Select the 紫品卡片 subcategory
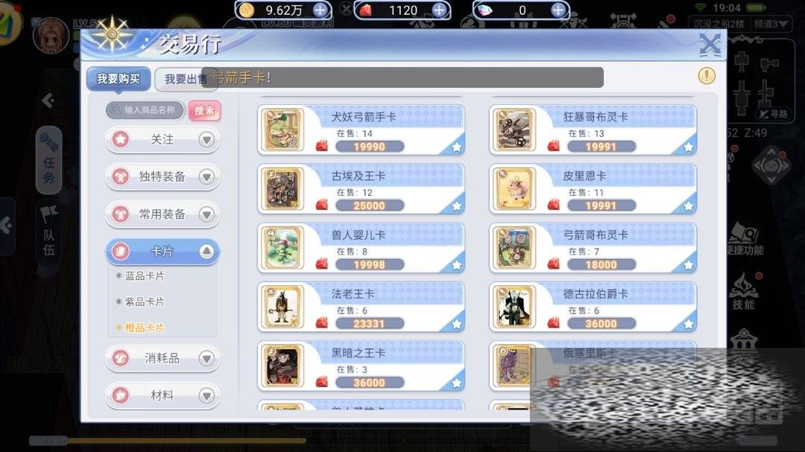This screenshot has height=452, width=805. 145,302
